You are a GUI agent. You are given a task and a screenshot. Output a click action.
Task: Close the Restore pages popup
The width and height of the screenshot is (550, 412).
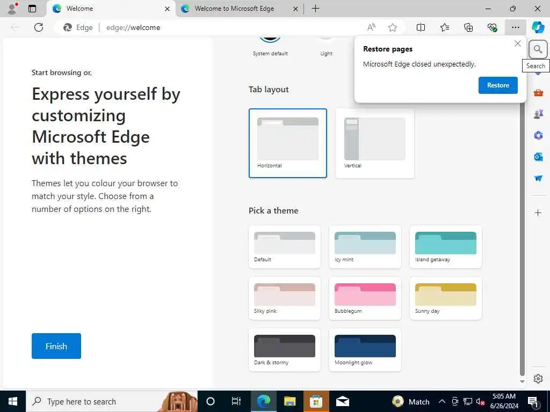(517, 43)
